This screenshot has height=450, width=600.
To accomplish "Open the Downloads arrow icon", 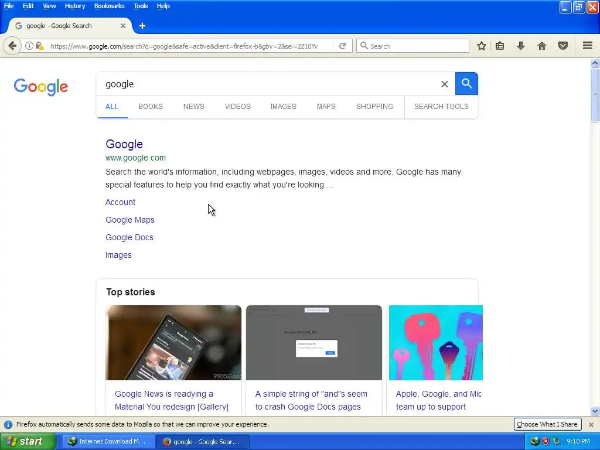I will click(x=520, y=46).
